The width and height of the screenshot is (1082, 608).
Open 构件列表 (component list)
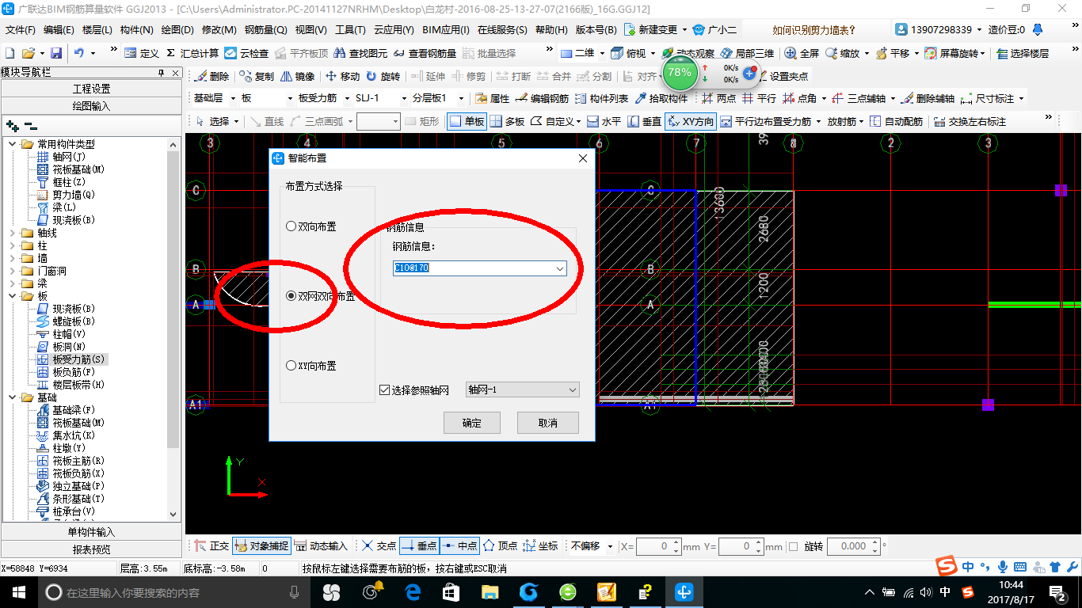601,99
